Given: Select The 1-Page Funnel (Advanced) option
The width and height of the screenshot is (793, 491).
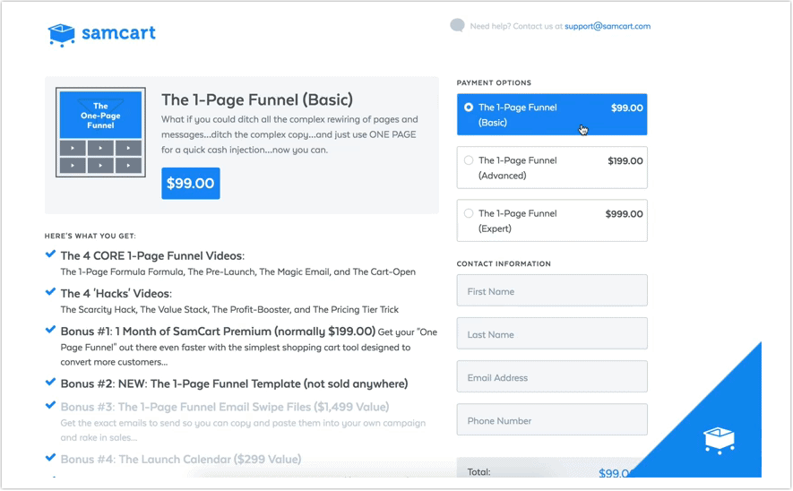Looking at the screenshot, I should point(552,168).
